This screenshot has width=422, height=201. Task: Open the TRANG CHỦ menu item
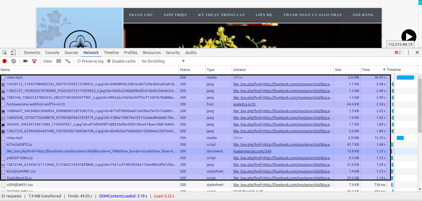pyautogui.click(x=141, y=15)
